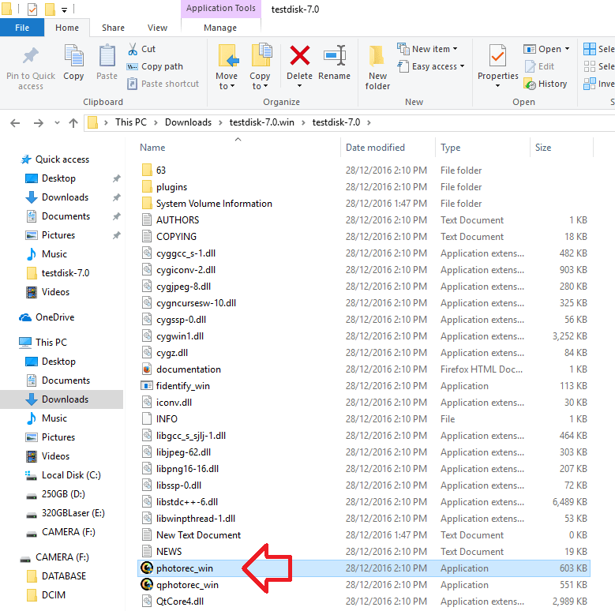Open the quick access toolbar customize arrow
The height and width of the screenshot is (611, 615).
click(64, 9)
